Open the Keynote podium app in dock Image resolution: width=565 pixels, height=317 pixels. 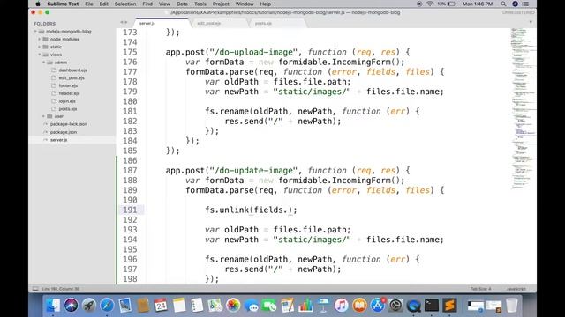pyautogui.click(x=324, y=306)
